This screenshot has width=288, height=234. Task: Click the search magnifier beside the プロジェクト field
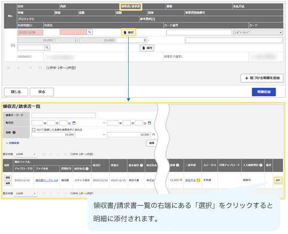(x=47, y=48)
